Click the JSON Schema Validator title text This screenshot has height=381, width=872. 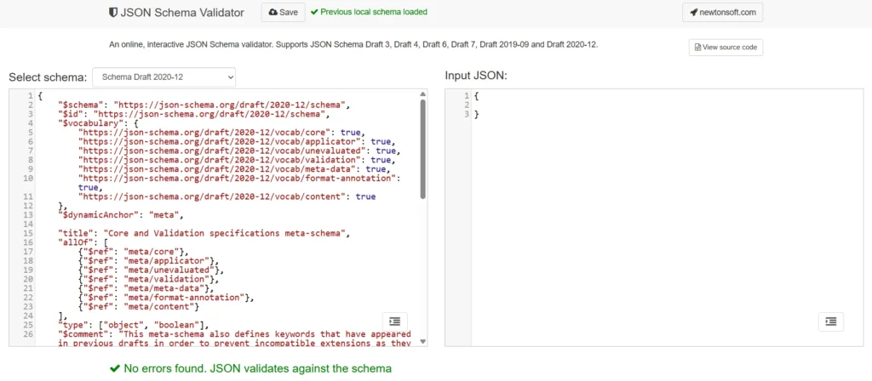182,12
